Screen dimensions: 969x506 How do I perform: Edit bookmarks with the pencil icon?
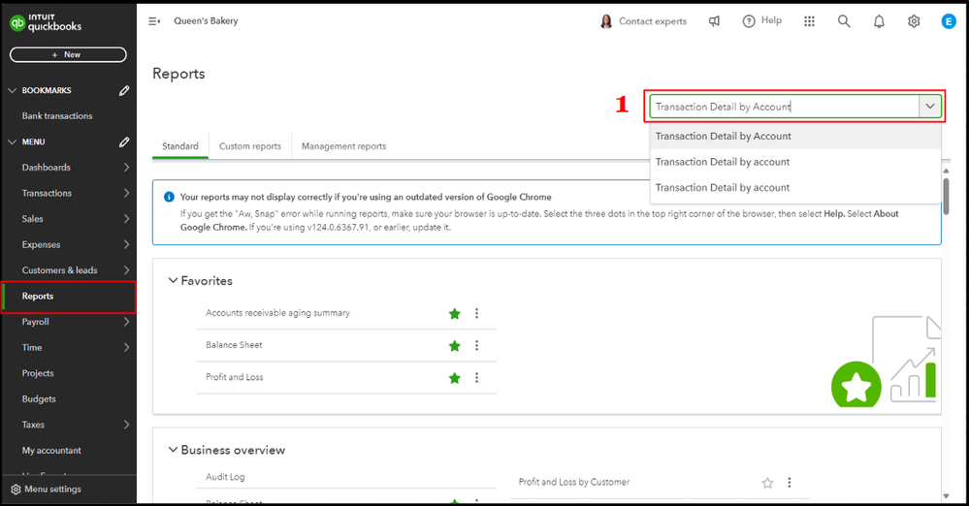pyautogui.click(x=124, y=91)
